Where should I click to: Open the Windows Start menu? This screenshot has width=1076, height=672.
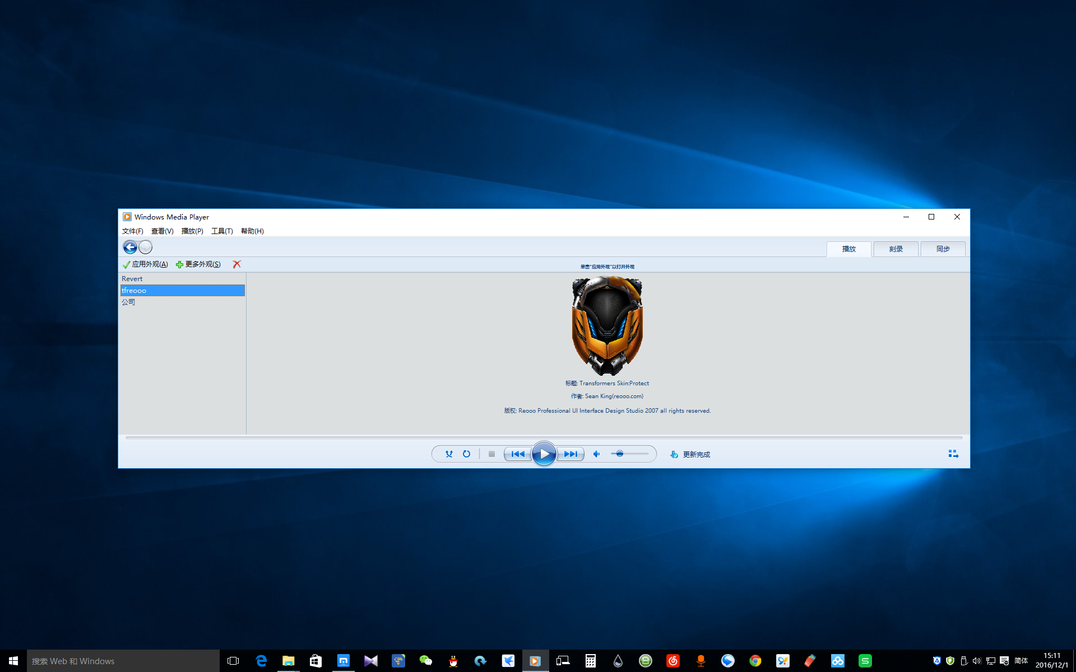point(13,661)
